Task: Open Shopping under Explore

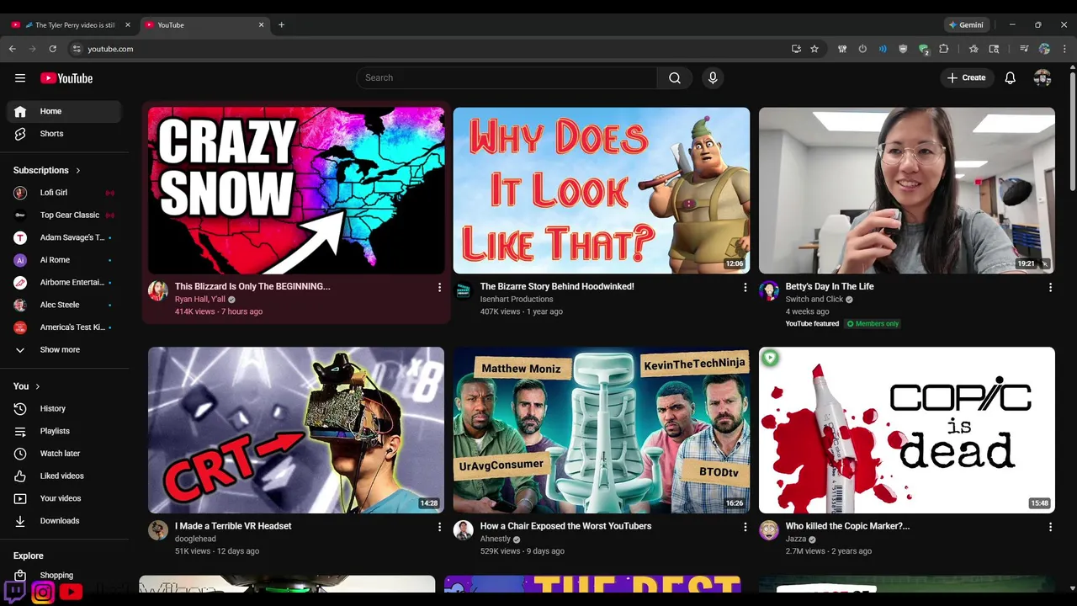Action: (64, 575)
